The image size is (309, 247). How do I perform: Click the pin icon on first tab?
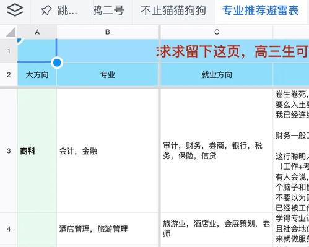pos(46,11)
